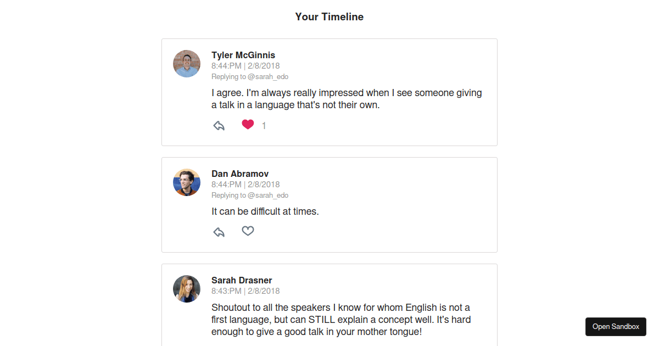The height and width of the screenshot is (346, 659).
Task: Unlike Tyler McGinnis's tweet via red heart
Action: tap(248, 125)
